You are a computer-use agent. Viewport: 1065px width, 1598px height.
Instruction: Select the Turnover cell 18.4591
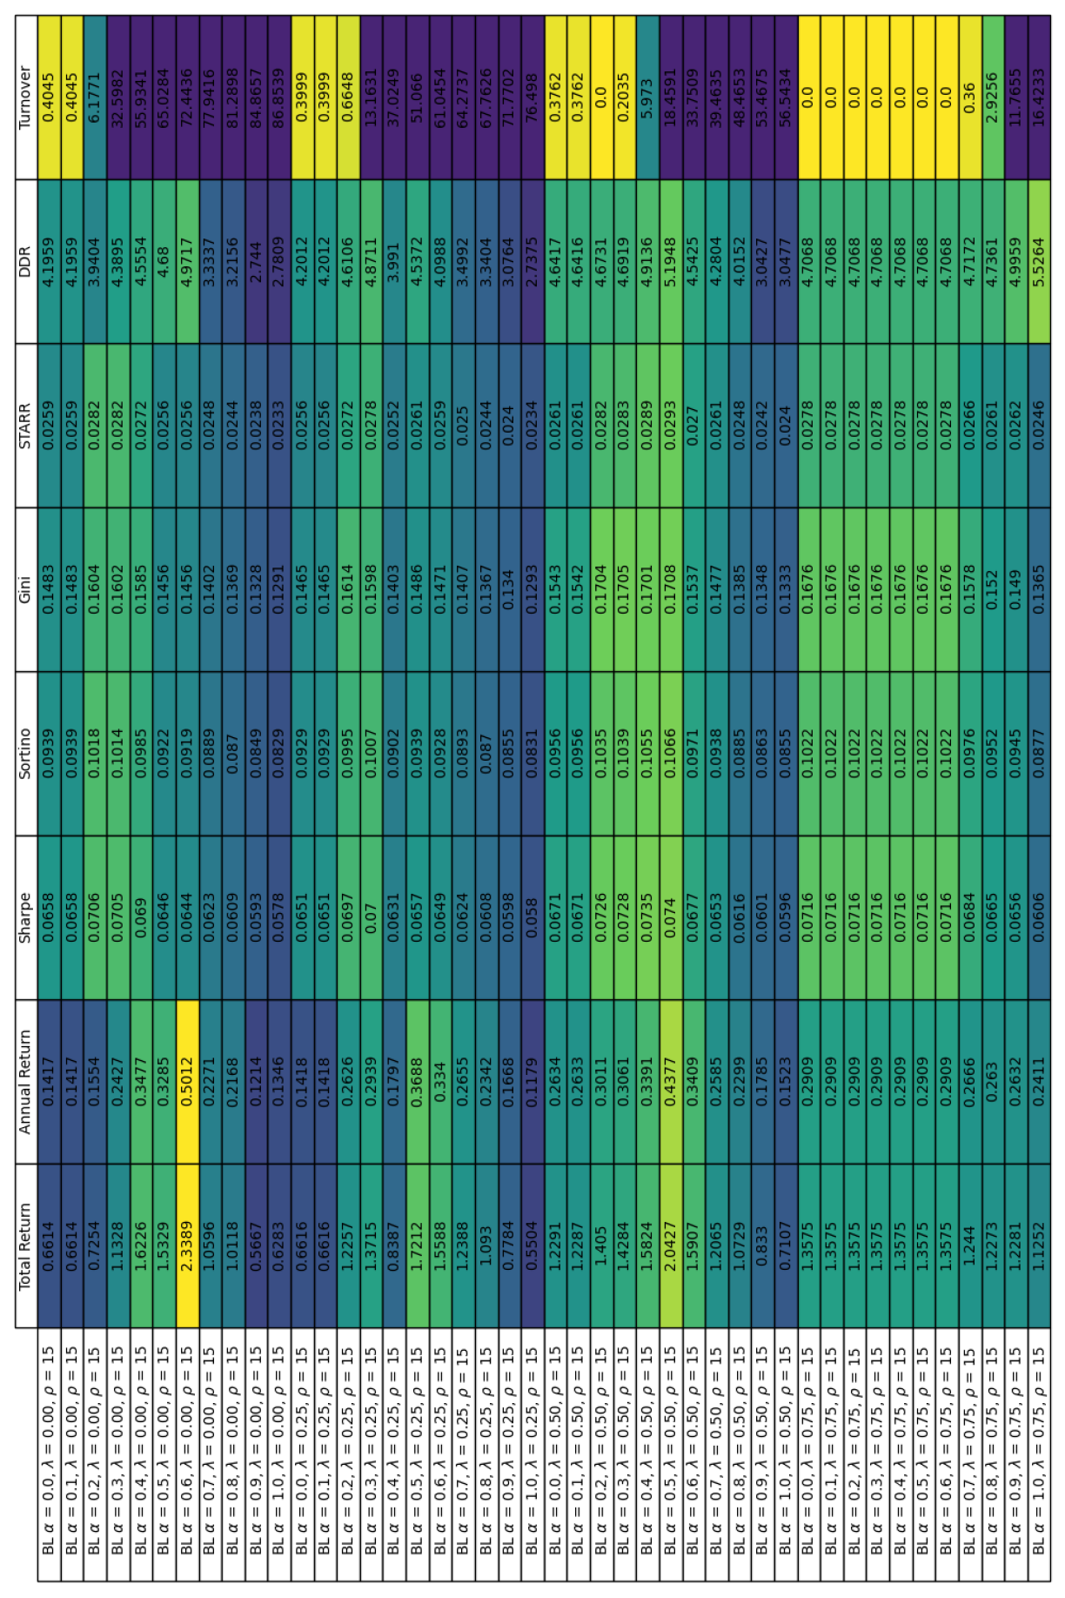tap(671, 97)
